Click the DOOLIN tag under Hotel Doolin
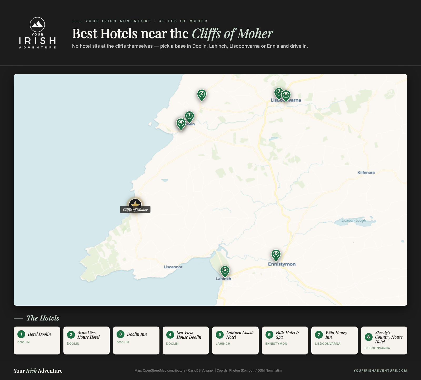 pos(23,342)
